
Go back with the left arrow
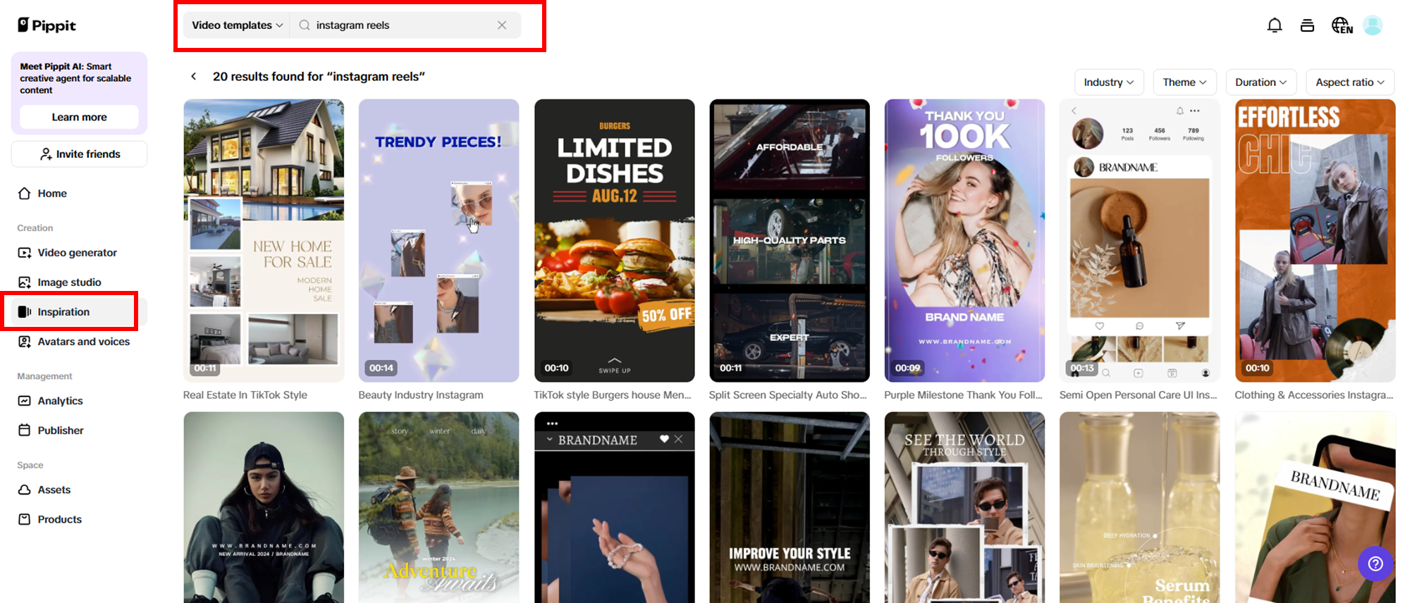tap(194, 76)
